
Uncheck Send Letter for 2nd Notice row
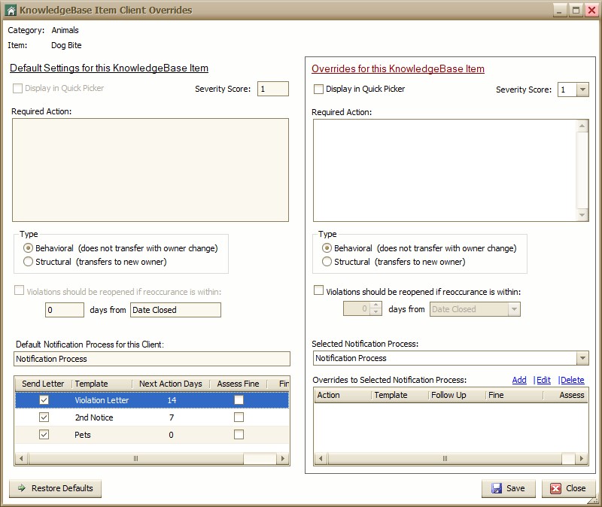pos(44,417)
